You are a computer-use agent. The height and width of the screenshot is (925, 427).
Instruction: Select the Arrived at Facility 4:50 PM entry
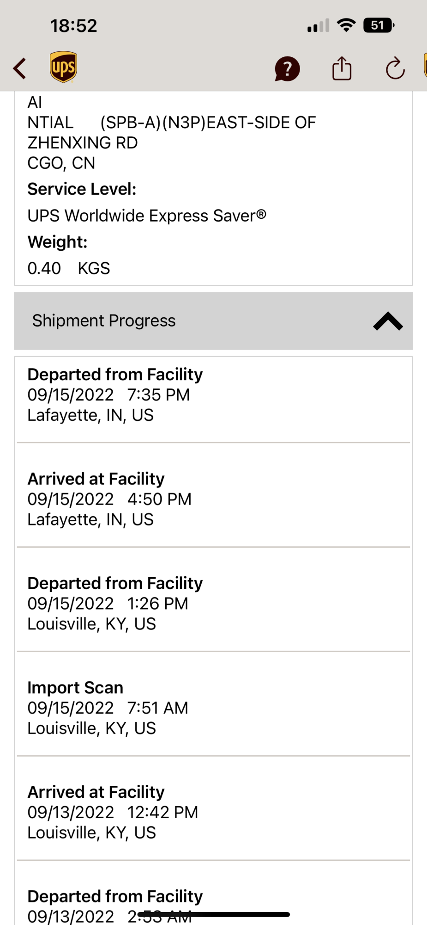(x=213, y=499)
